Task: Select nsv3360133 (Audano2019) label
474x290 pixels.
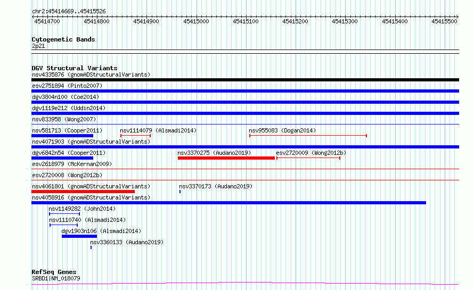Action: (x=127, y=242)
